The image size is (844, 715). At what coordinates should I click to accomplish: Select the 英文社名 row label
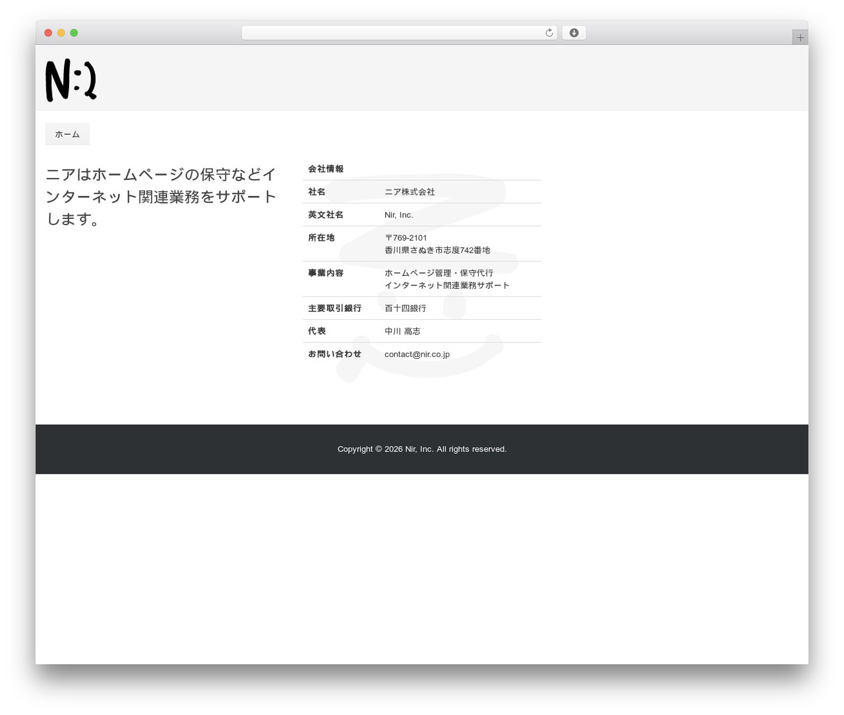coord(326,215)
